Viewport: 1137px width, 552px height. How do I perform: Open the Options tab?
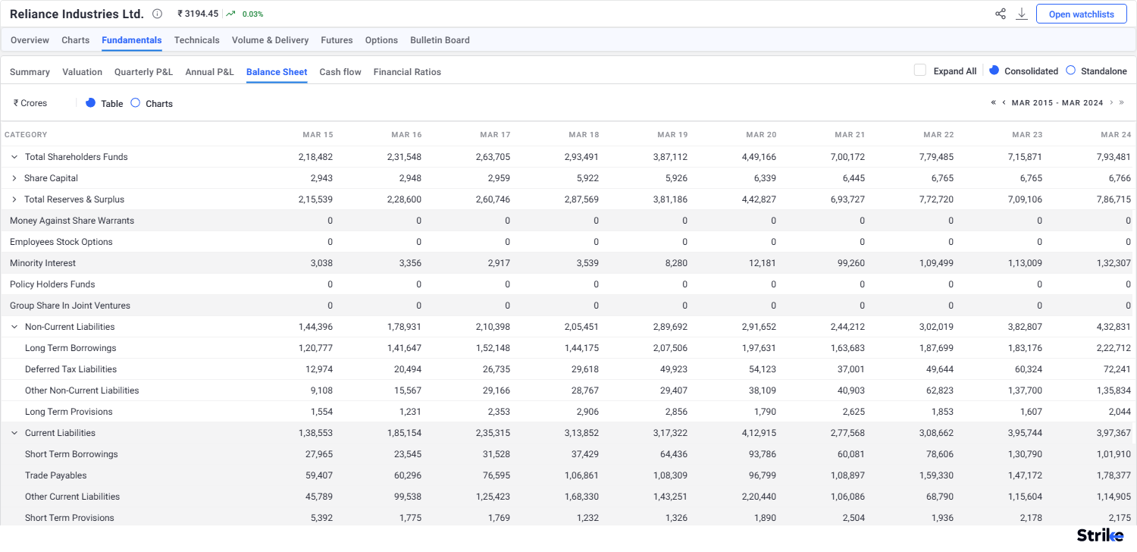click(381, 40)
